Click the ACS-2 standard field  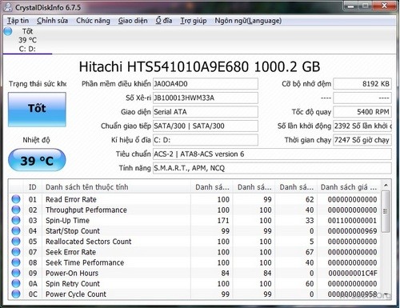tap(272, 154)
